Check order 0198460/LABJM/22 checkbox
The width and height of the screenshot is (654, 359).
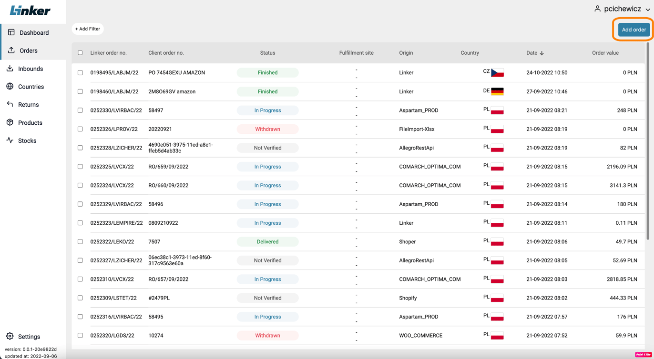[80, 91]
